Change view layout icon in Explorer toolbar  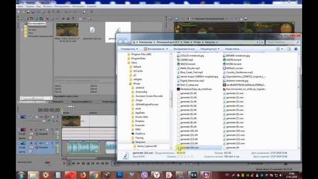click(x=278, y=49)
